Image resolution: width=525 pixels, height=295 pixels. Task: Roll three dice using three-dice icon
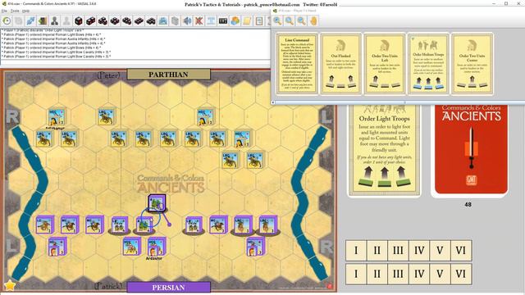coord(103,20)
